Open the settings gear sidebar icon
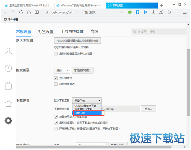The height and width of the screenshot is (150, 191). click(8, 121)
